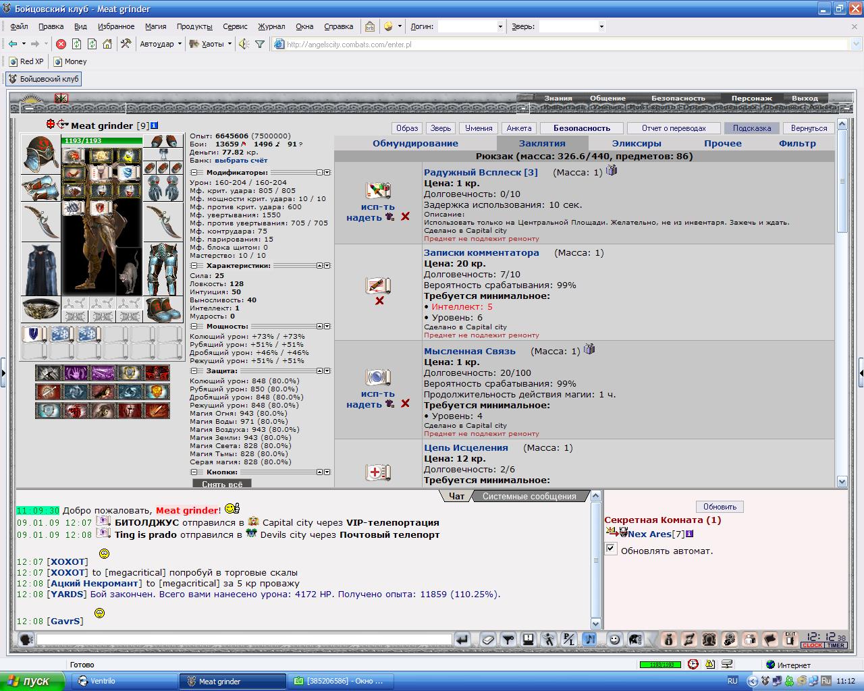Viewport: 864px width, 691px height.
Task: Toggle the music note sound icon in chat toolbar
Action: pyautogui.click(x=589, y=639)
